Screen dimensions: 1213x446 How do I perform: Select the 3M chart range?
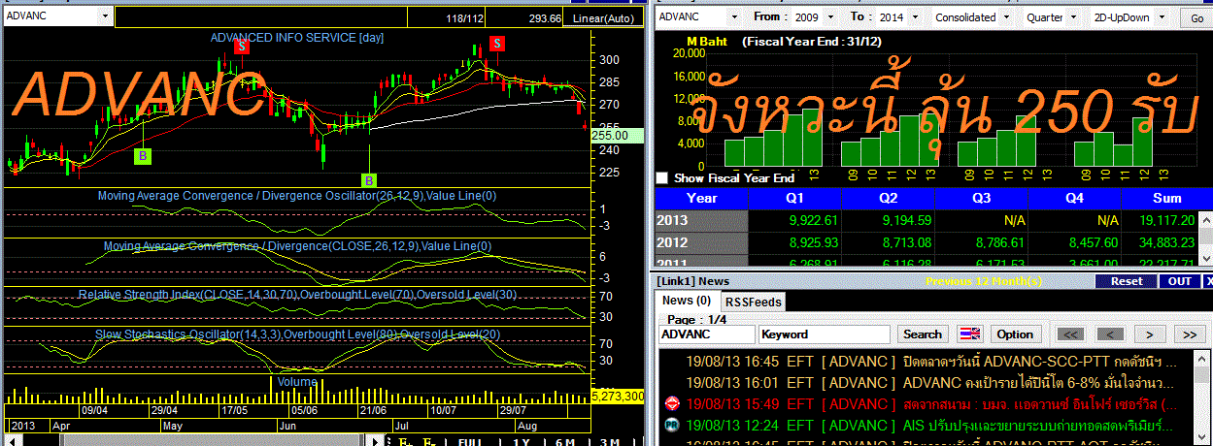[x=609, y=441]
